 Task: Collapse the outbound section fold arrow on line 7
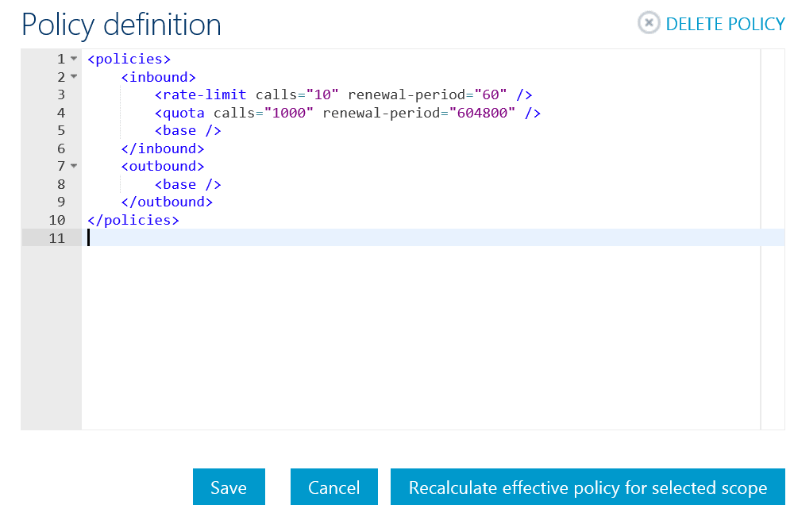74,166
